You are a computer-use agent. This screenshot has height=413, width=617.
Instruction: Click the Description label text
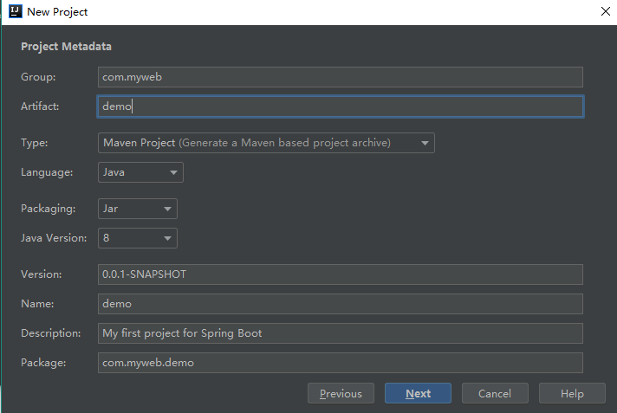click(50, 333)
